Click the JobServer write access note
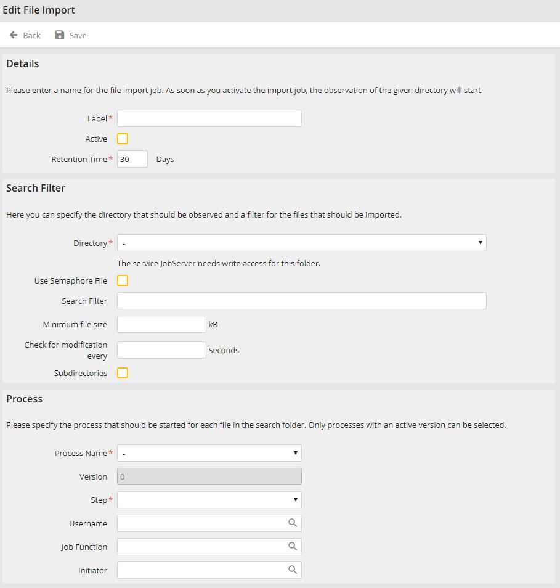 (x=219, y=264)
